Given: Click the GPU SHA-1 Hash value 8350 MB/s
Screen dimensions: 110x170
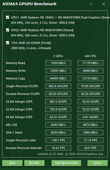Looking at the screenshot, I should [58, 132].
